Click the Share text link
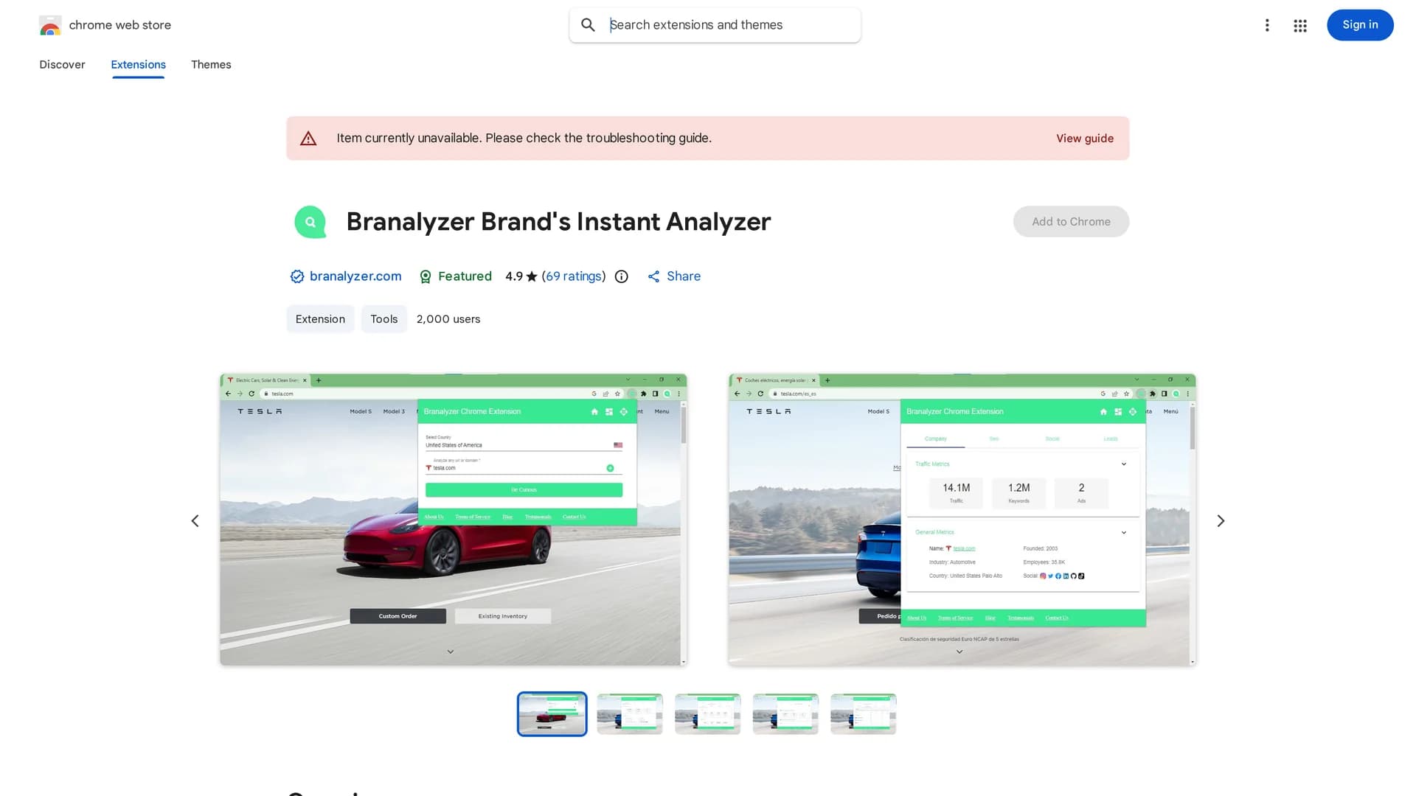 (684, 276)
